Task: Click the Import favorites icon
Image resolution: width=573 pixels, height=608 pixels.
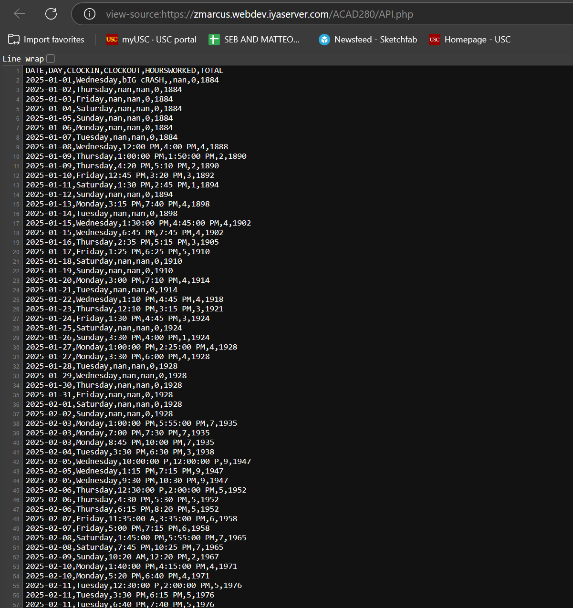Action: coord(14,40)
